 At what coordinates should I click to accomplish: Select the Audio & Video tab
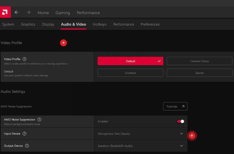(x=73, y=24)
